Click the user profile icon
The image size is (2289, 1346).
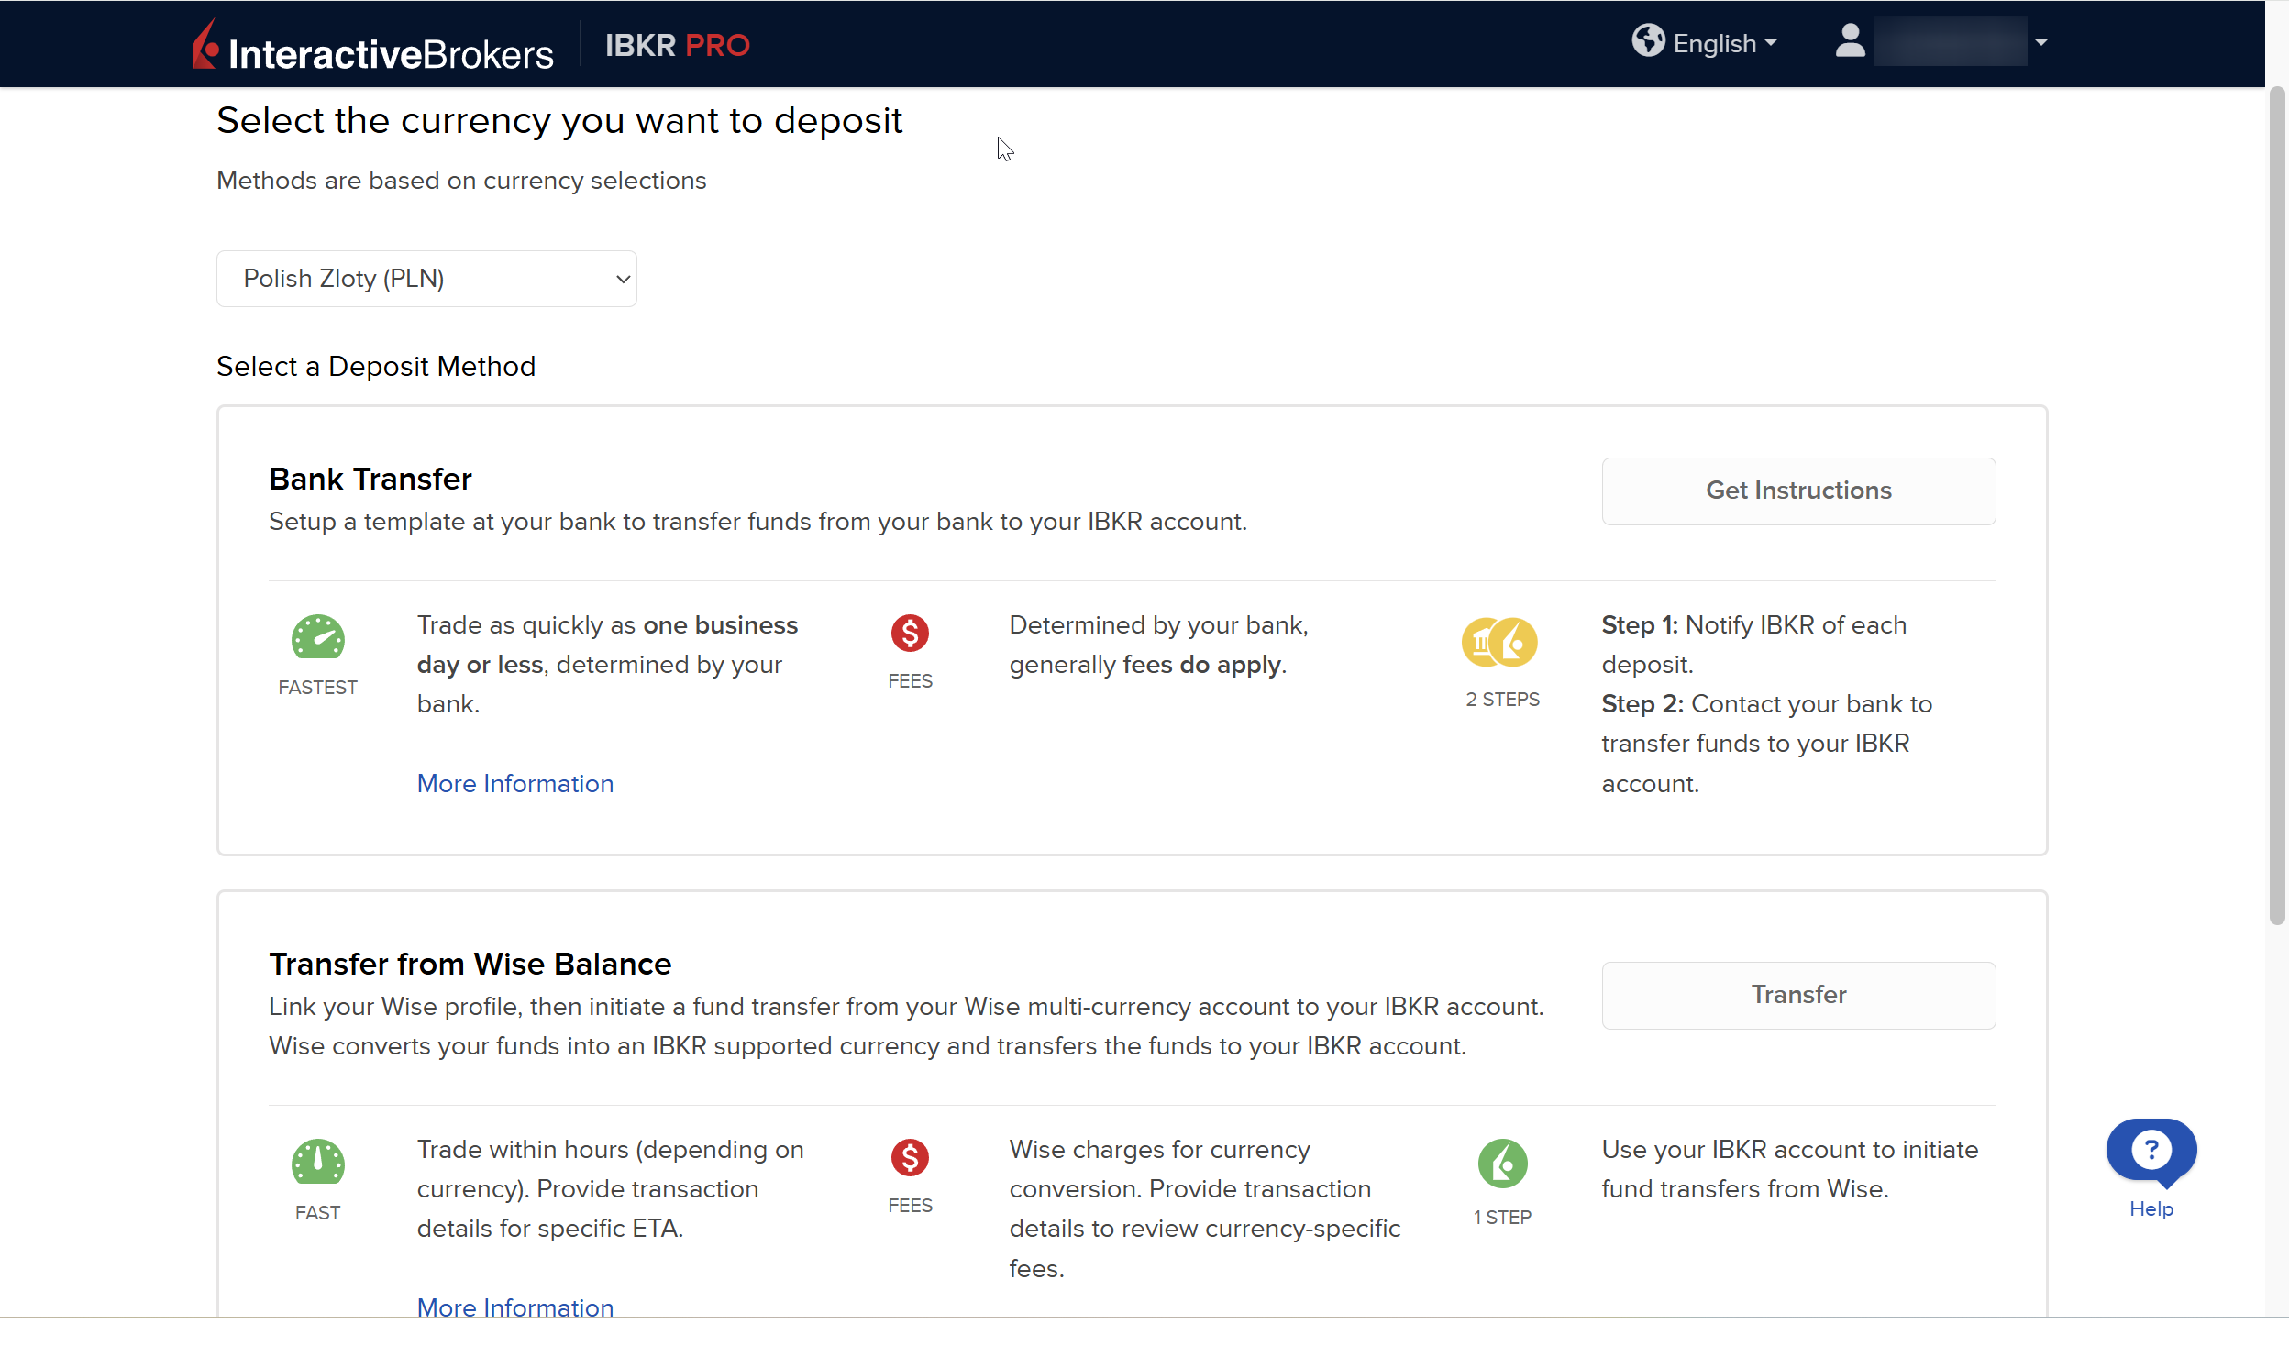point(1850,41)
